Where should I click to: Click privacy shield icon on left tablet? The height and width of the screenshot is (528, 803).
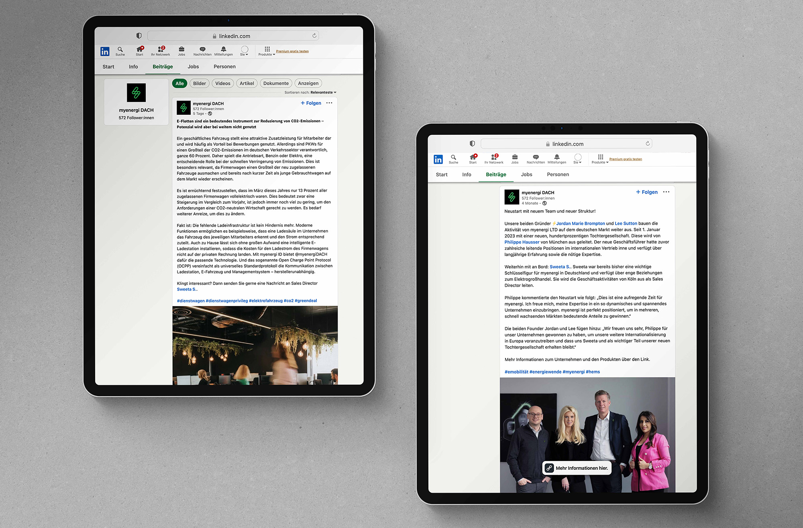click(x=139, y=36)
